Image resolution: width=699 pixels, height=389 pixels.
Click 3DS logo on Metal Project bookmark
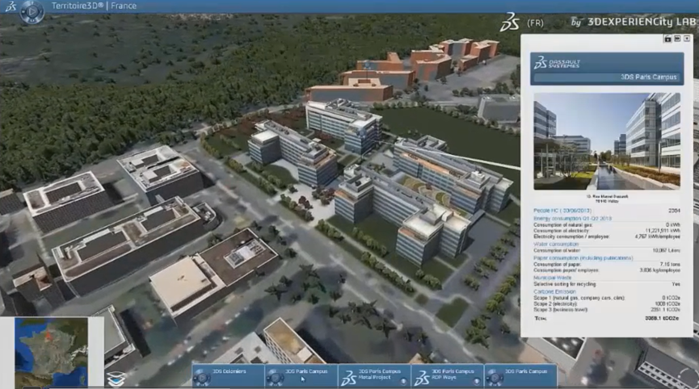tap(348, 378)
